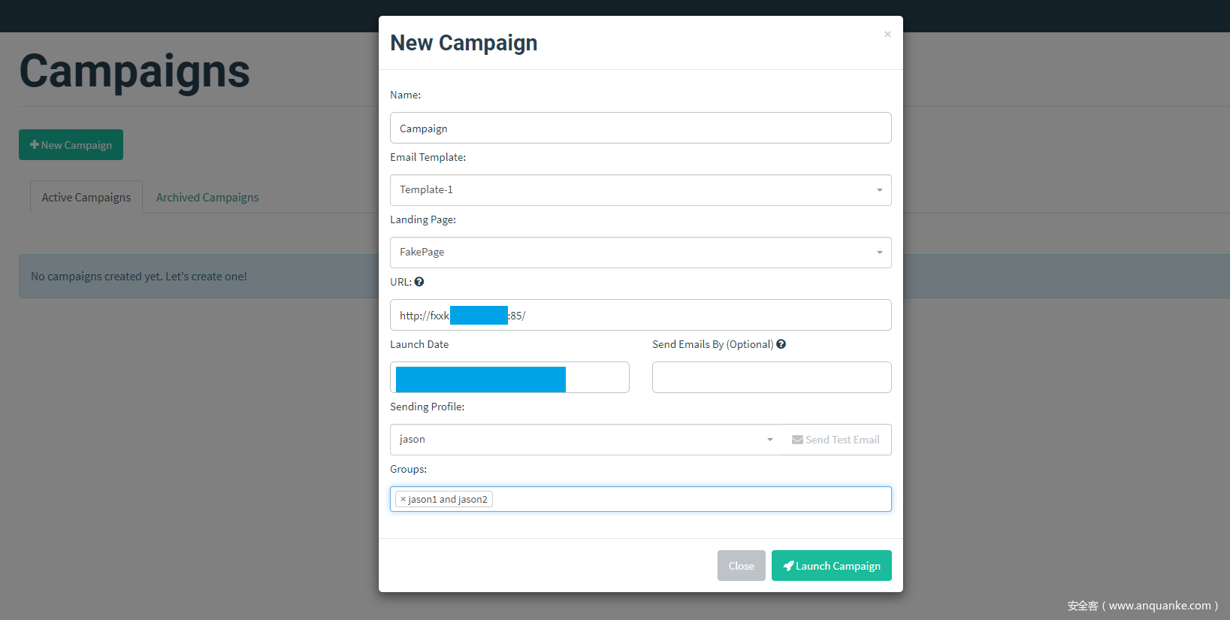Switch to the Archived Campaigns tab
The height and width of the screenshot is (620, 1230).
[x=207, y=198]
